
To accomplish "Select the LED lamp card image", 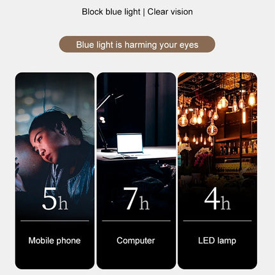I will coord(217,171).
